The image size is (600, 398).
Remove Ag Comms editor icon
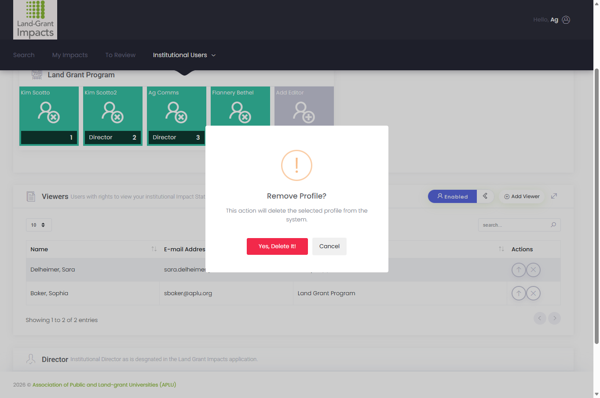tap(176, 112)
